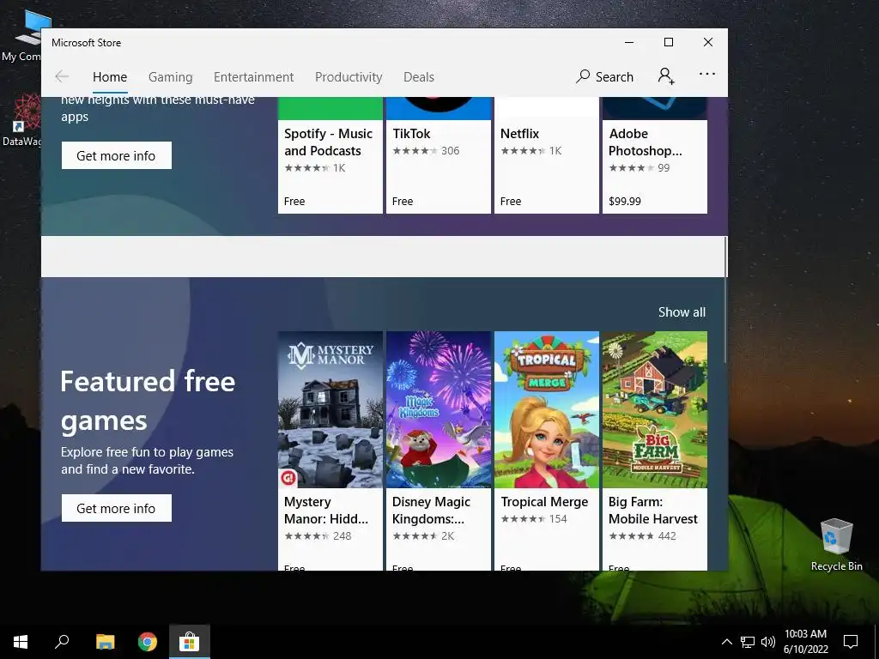Viewport: 879px width, 659px height.
Task: Show hidden tray icons chevron
Action: (x=726, y=642)
